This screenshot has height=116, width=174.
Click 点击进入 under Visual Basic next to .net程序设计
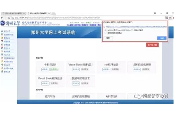click(76, 69)
